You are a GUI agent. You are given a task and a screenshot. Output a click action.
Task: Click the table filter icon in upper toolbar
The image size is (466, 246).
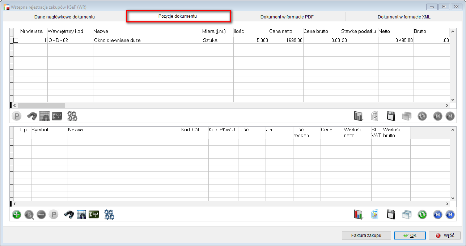[x=45, y=116]
